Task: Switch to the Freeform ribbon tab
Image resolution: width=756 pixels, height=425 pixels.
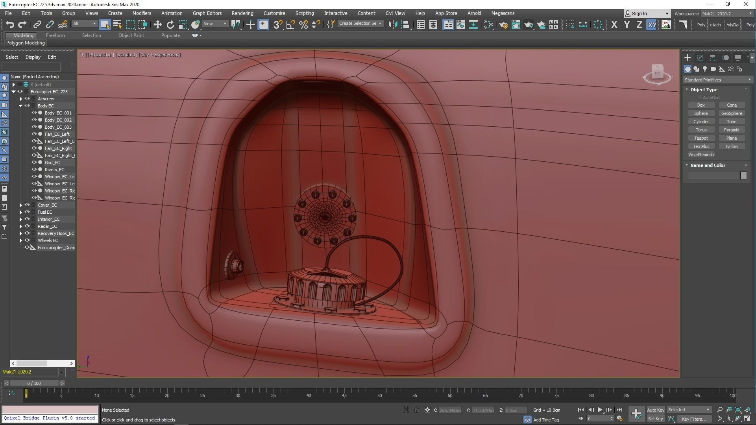Action: click(55, 35)
